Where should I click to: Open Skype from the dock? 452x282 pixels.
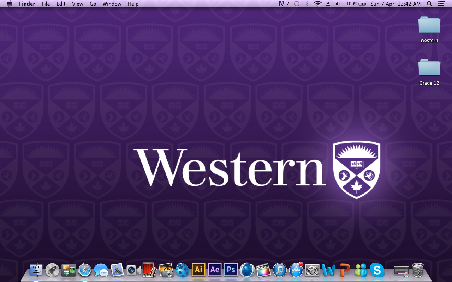(x=377, y=270)
